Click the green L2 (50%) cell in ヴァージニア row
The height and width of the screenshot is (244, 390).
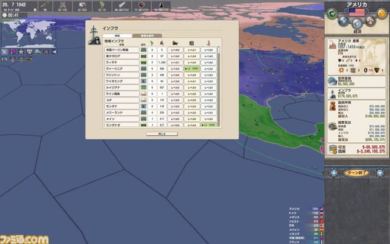click(192, 69)
